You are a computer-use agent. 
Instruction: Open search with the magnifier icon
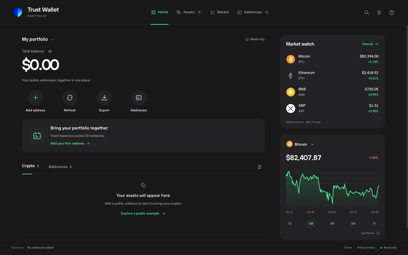pyautogui.click(x=367, y=12)
